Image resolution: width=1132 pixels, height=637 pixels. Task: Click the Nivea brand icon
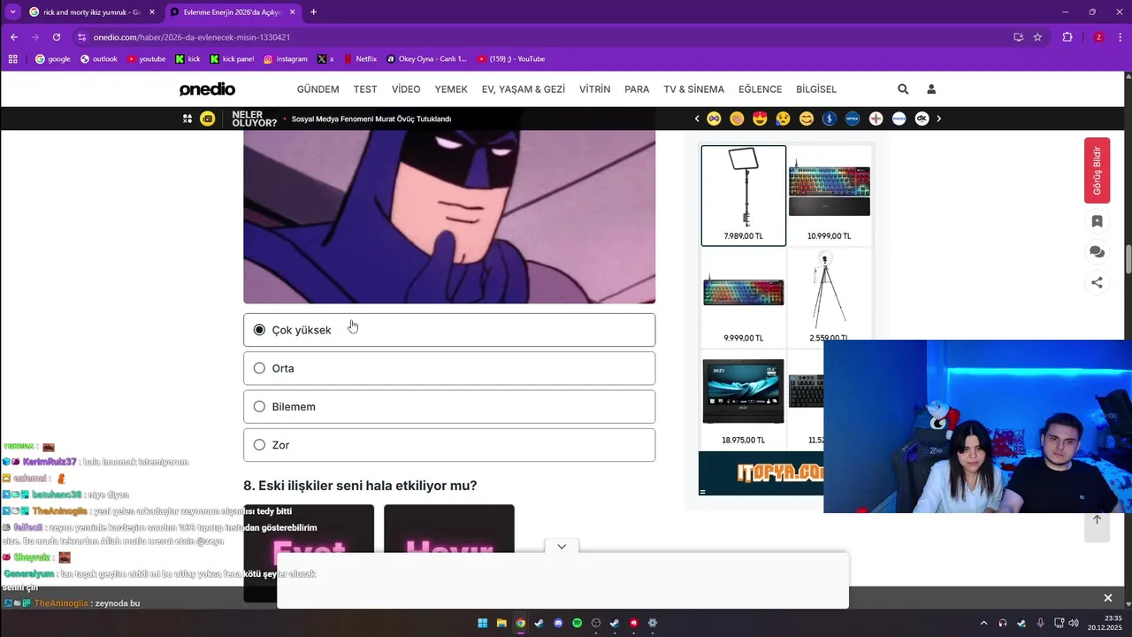click(x=853, y=119)
